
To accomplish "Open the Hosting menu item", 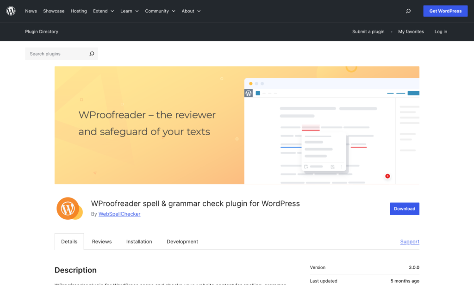I will [x=79, y=11].
